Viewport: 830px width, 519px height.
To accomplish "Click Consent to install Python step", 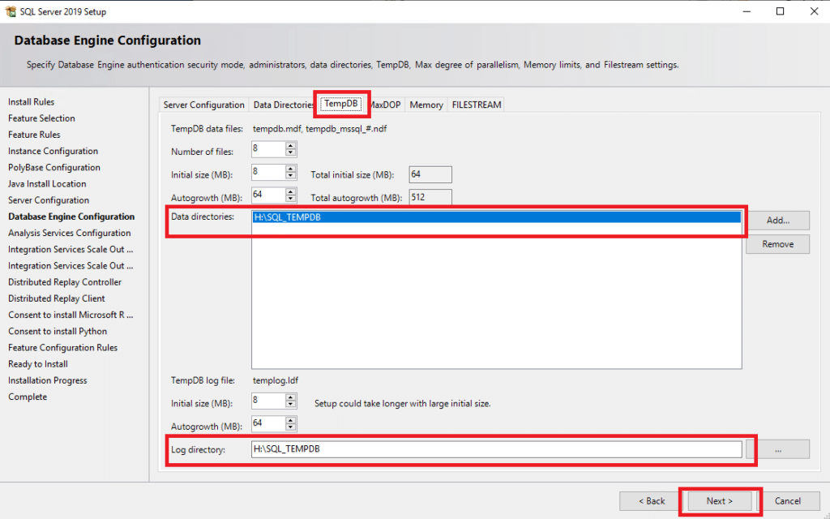I will (x=58, y=332).
